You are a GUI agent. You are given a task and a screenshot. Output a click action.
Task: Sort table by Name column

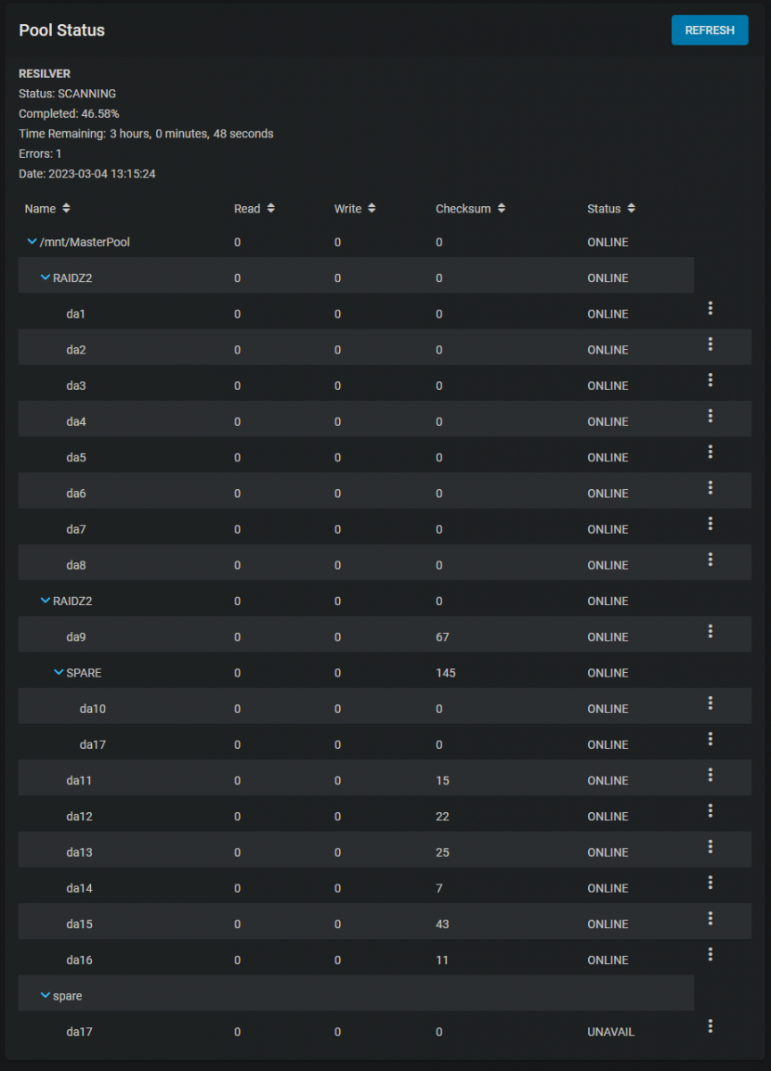coord(47,209)
